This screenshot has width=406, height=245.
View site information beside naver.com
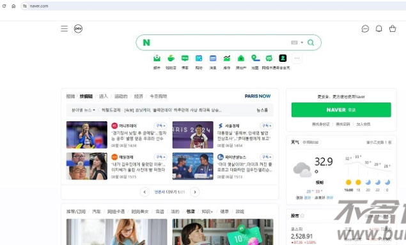pos(24,6)
